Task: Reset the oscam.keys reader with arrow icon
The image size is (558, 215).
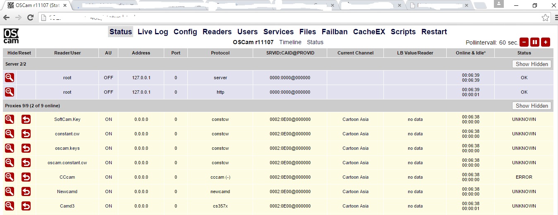Action: tap(26, 148)
